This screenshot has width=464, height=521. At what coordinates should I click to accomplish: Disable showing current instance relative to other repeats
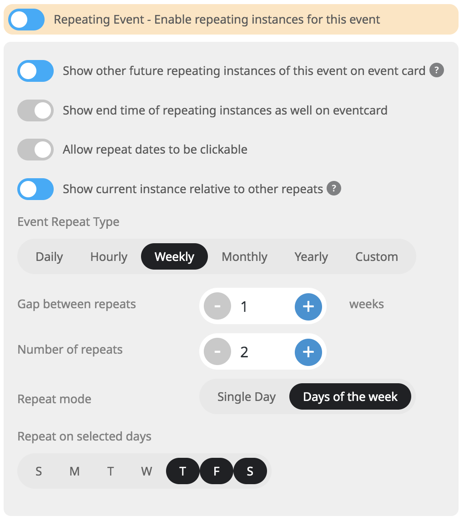tap(35, 189)
